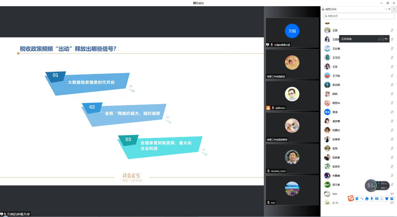Screen dimensions: 397x217
Task: Click the Sogou input method logo
Action: click(x=351, y=199)
